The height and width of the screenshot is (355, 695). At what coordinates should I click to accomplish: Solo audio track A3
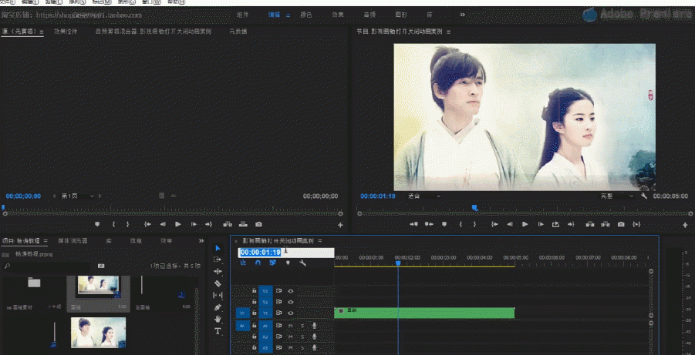pos(302,348)
